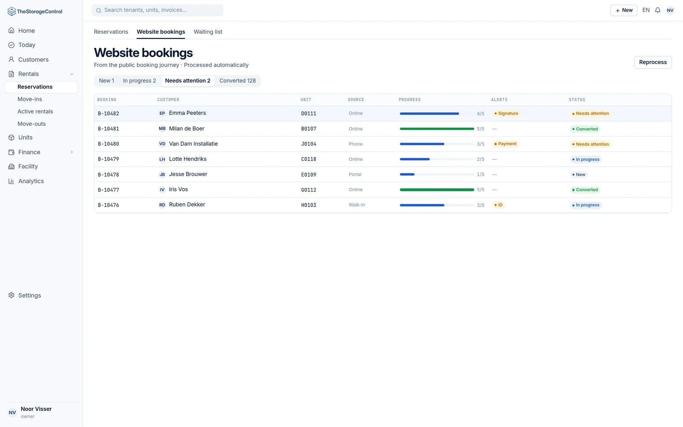
Task: Select the Needs attention 2 filter
Action: tap(188, 81)
